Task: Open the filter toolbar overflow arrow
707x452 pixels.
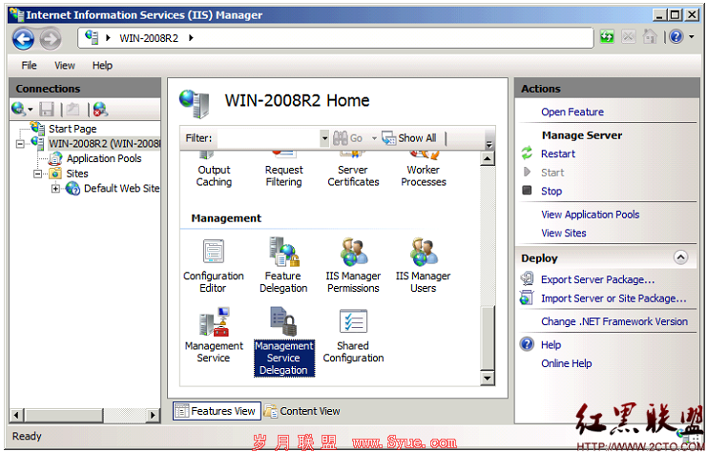Action: coord(489,144)
